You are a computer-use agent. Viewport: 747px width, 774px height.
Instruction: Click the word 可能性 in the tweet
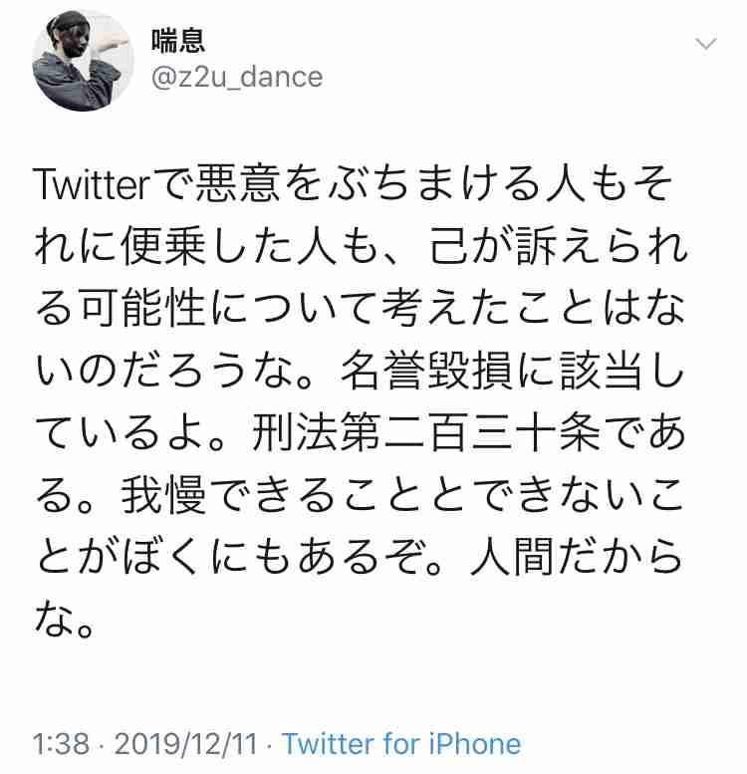pyautogui.click(x=143, y=309)
